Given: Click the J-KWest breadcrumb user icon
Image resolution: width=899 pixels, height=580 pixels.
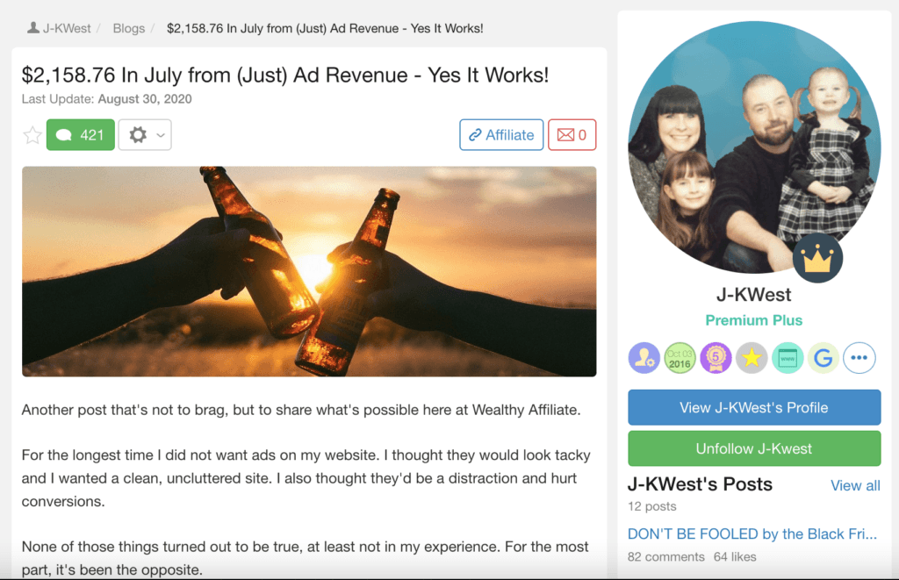Looking at the screenshot, I should tap(33, 27).
